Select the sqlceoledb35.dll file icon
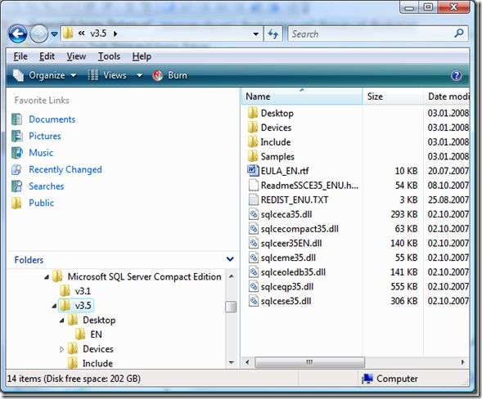This screenshot has width=482, height=399. tap(254, 271)
